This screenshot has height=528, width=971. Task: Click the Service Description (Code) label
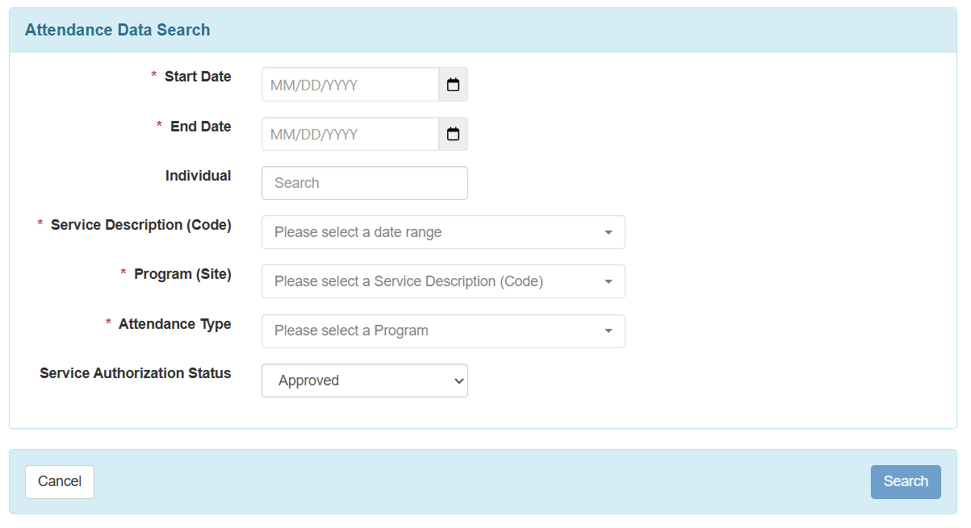pos(141,225)
